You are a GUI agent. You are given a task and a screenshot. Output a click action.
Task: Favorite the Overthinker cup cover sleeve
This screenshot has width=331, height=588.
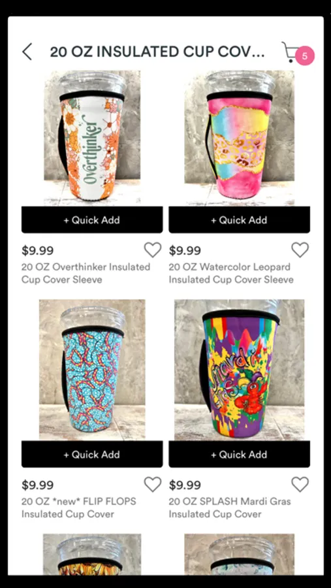(x=153, y=250)
